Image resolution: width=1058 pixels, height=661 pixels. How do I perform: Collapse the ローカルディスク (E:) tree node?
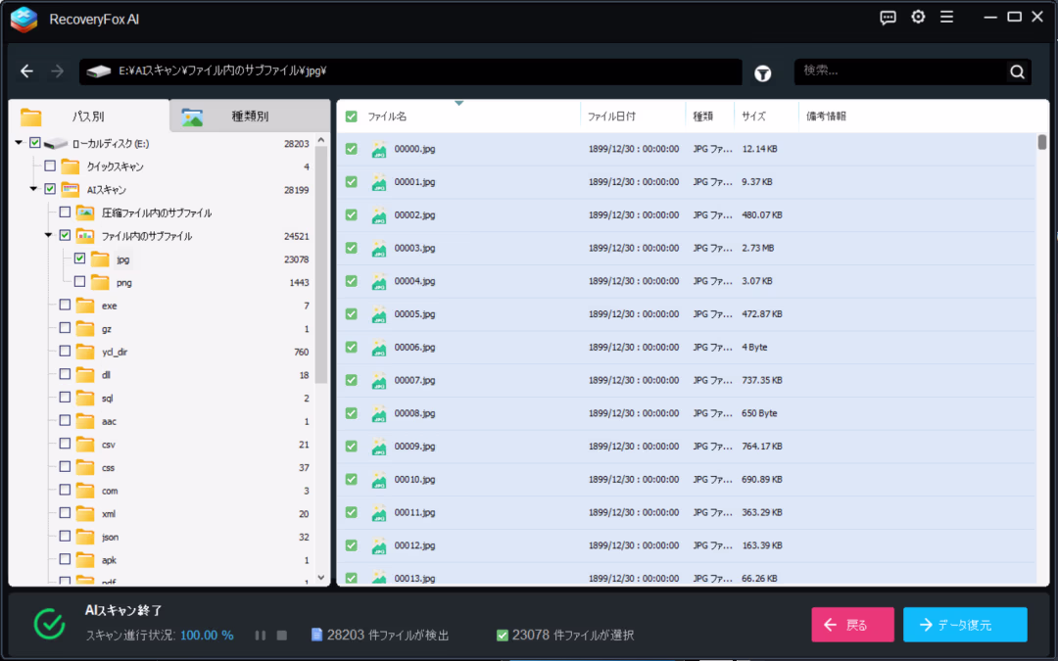click(x=19, y=143)
